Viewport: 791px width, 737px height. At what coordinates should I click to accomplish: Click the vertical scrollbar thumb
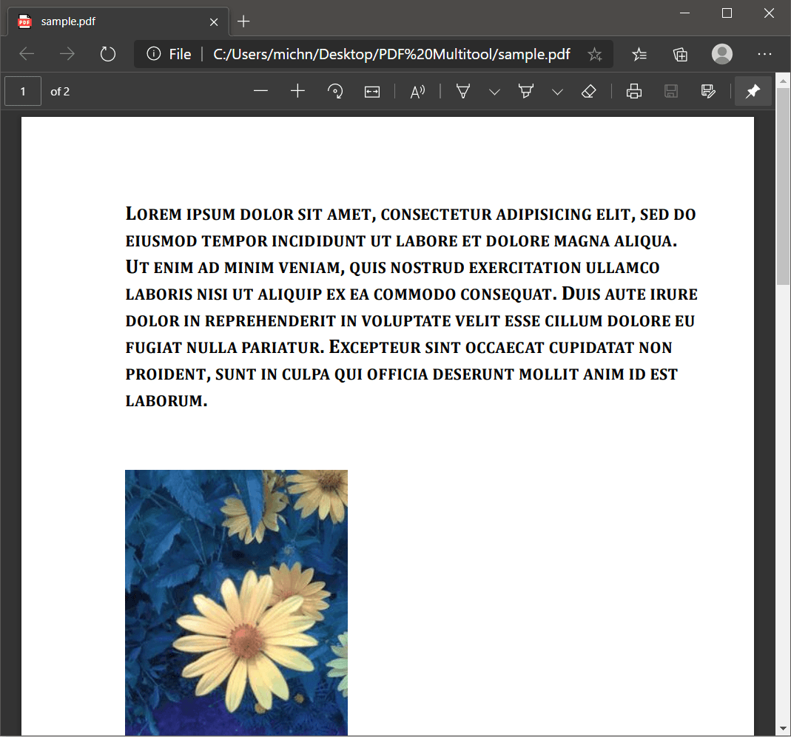pyautogui.click(x=783, y=186)
